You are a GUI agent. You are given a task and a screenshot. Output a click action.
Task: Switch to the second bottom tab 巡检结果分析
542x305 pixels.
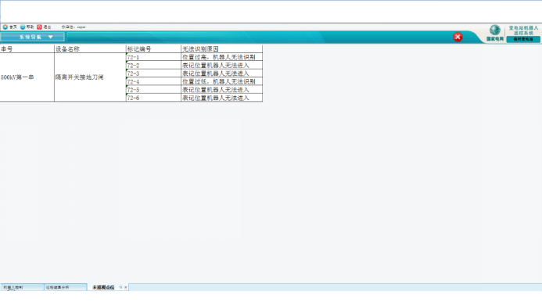click(x=66, y=287)
